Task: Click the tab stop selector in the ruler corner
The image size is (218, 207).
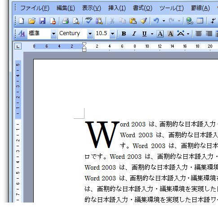Action: (x=18, y=46)
